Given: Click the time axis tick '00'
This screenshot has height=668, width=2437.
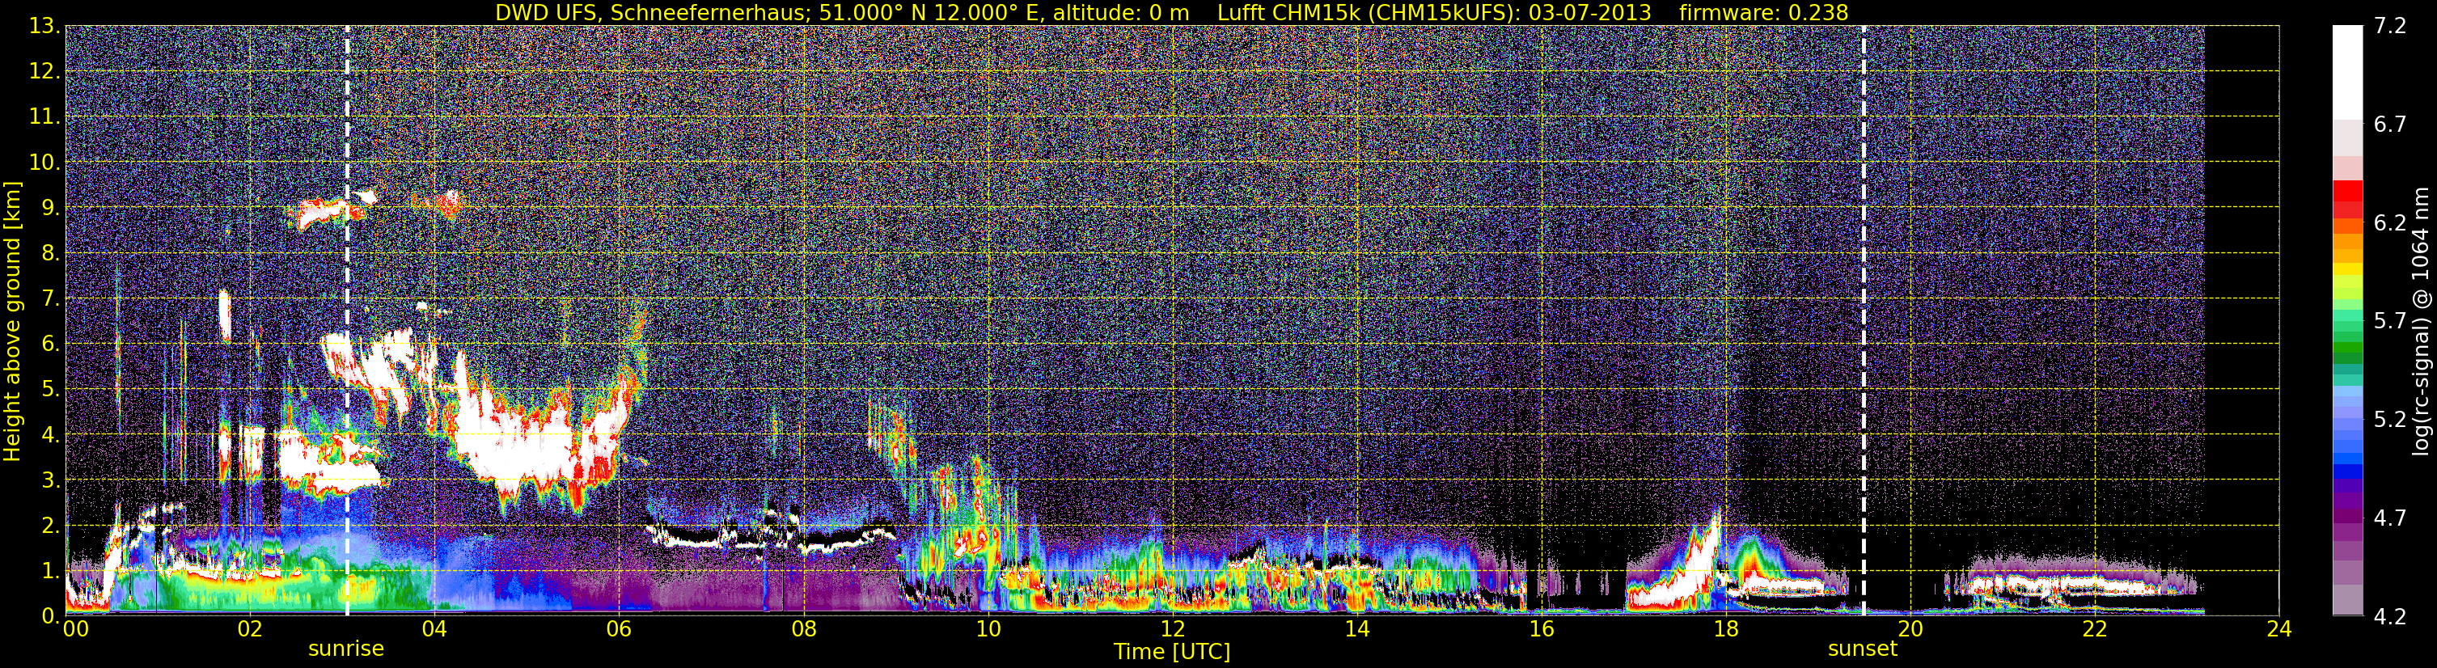Looking at the screenshot, I should pos(74,629).
